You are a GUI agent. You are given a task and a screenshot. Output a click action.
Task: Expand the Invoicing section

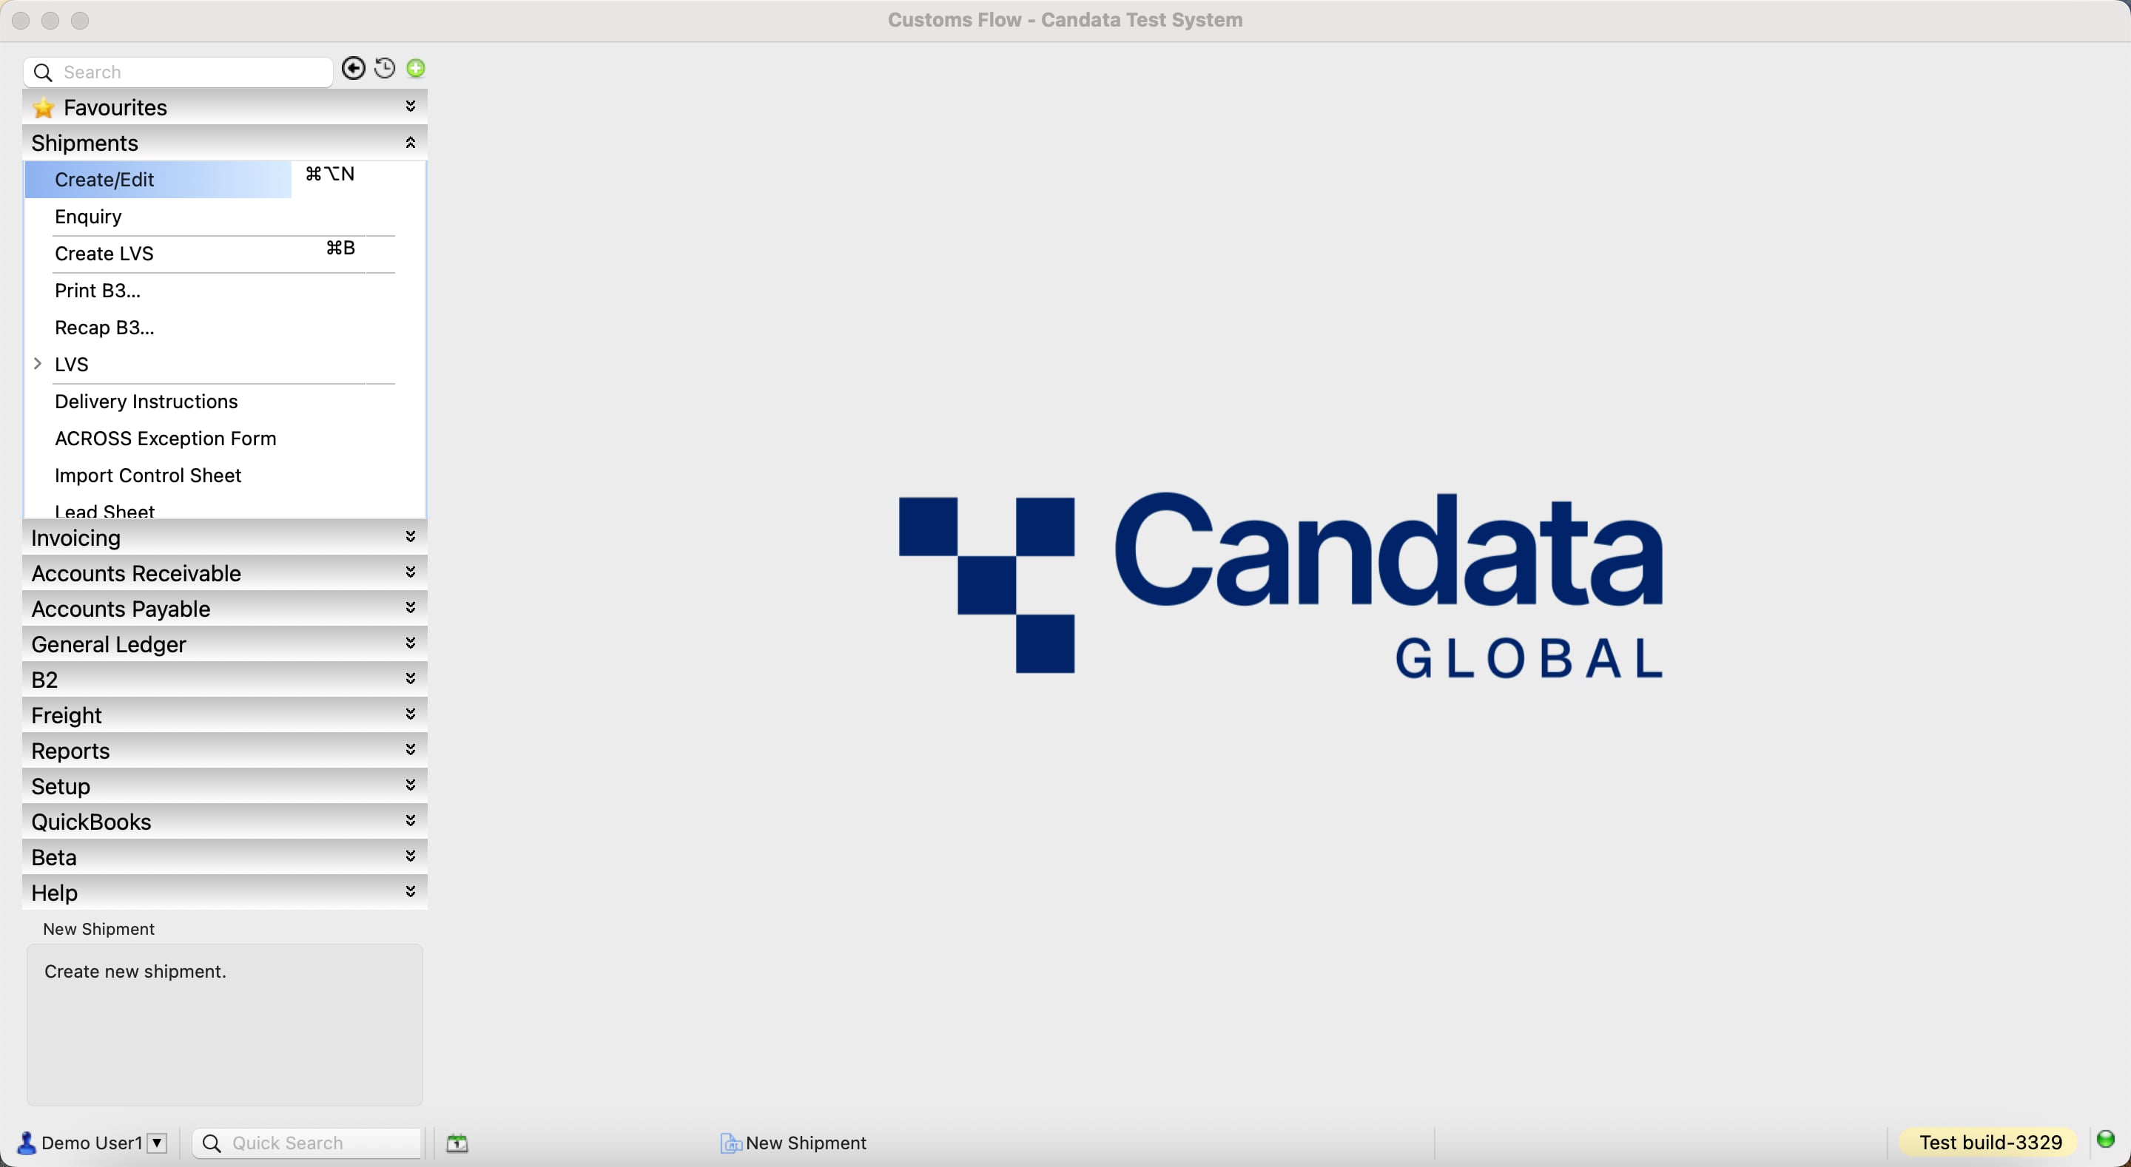tap(411, 537)
